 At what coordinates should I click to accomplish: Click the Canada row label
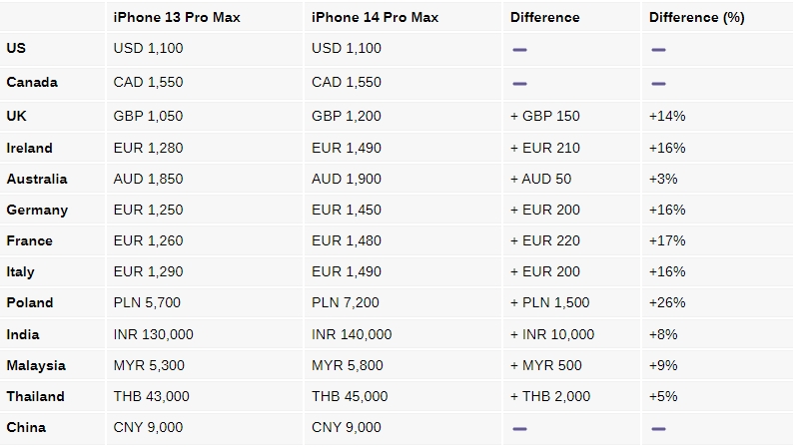click(32, 82)
